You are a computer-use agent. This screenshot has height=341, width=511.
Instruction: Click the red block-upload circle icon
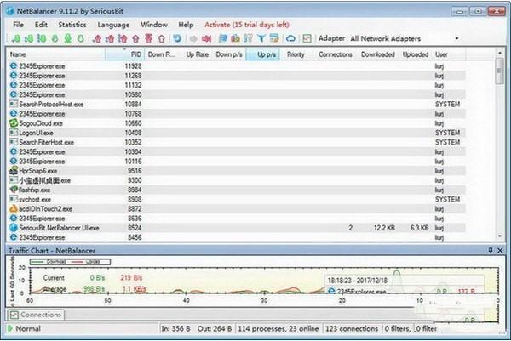tap(135, 39)
